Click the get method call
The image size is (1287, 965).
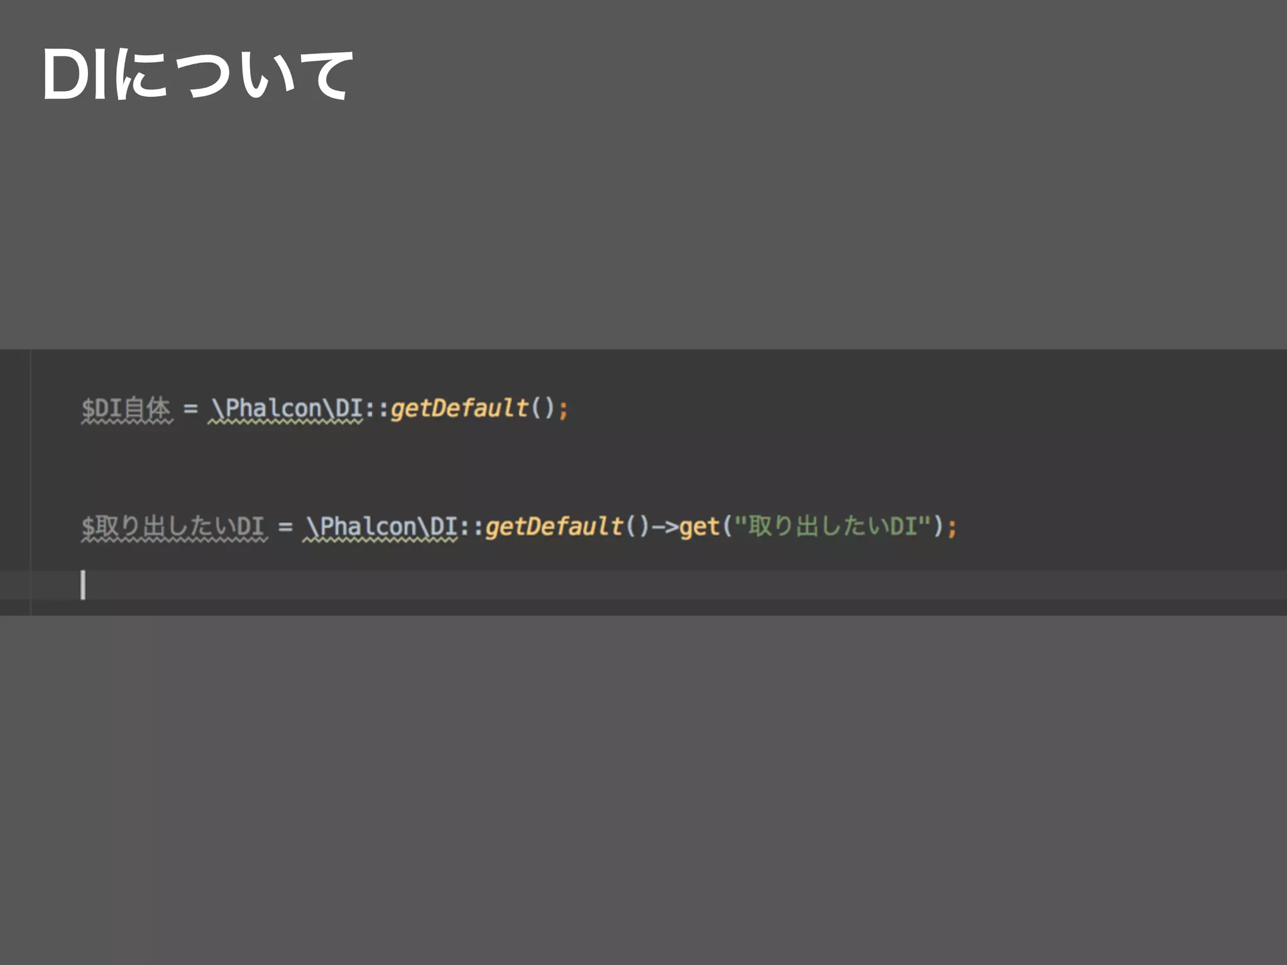tap(699, 526)
